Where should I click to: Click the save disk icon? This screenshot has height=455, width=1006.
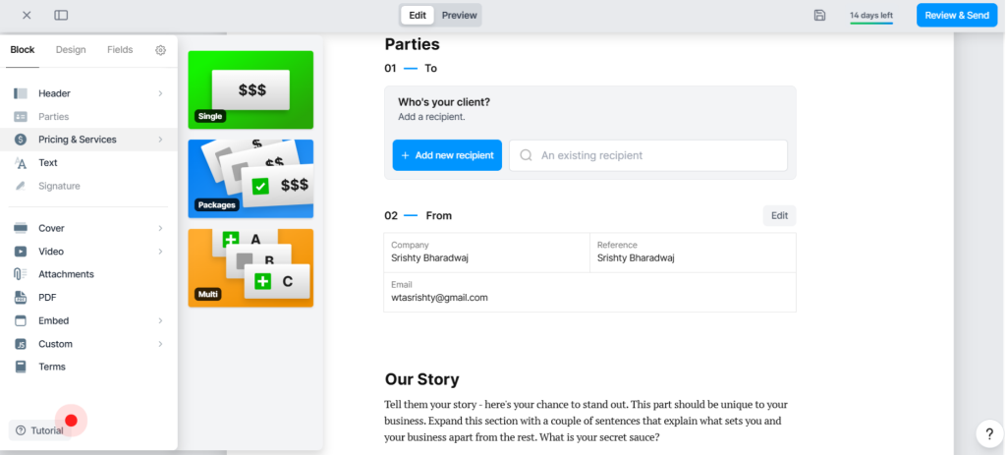[819, 15]
